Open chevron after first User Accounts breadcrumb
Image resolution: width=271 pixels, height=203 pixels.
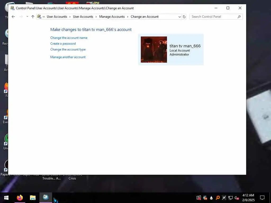tap(70, 17)
